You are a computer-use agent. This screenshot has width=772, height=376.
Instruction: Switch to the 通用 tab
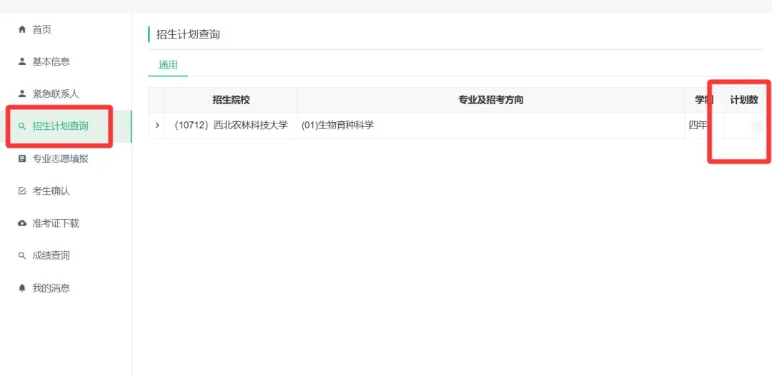click(x=168, y=65)
